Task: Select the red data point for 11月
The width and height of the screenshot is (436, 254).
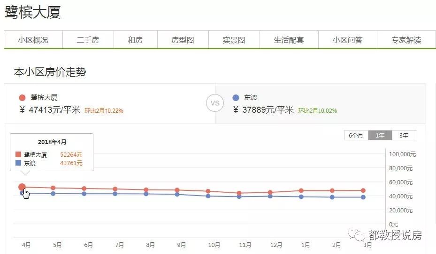Action: 239,193
